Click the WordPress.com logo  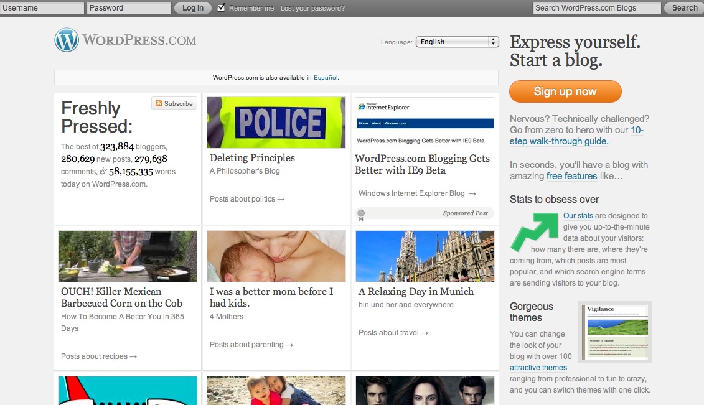125,40
